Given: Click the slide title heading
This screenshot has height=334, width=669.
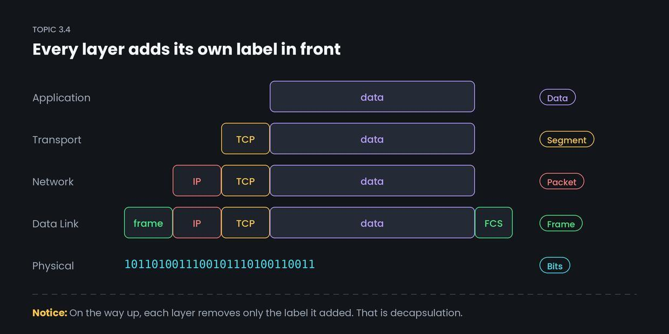Looking at the screenshot, I should pyautogui.click(x=187, y=49).
